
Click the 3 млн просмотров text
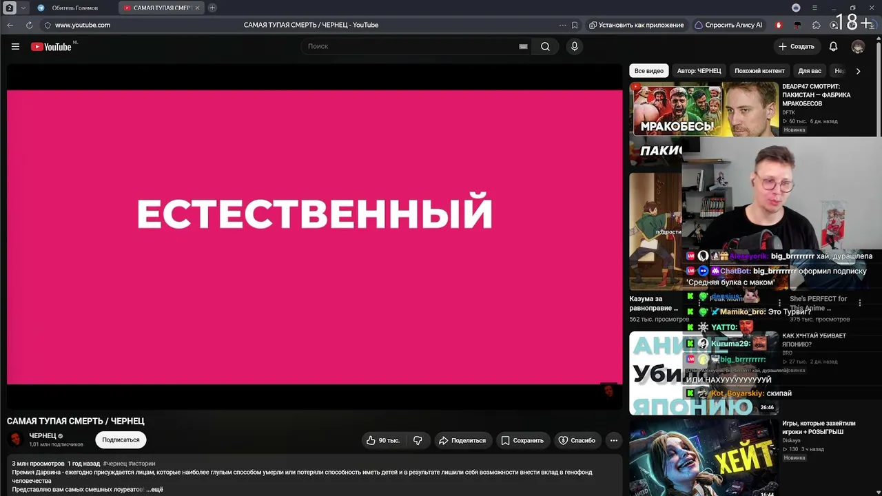[x=38, y=464]
